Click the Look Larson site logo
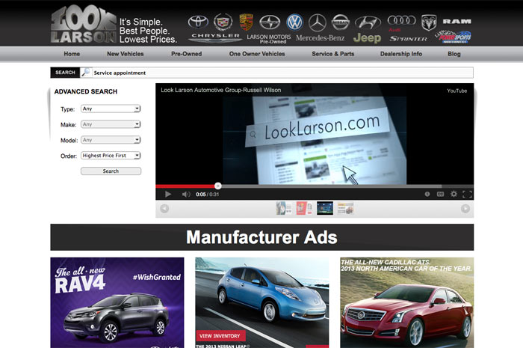523x348 pixels. pos(84,25)
